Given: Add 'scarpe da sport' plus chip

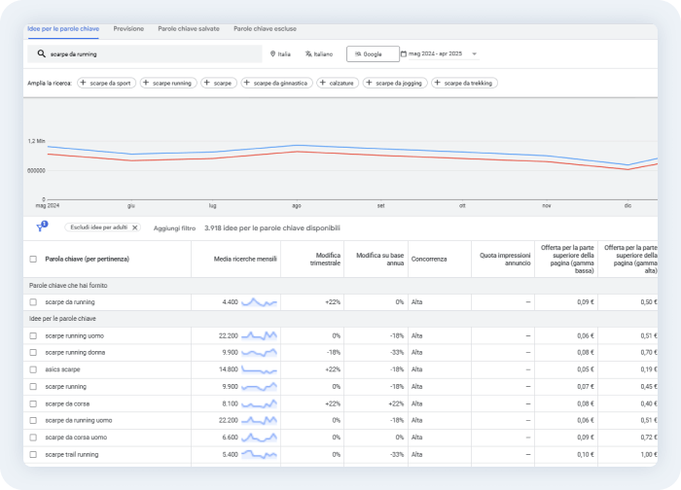Looking at the screenshot, I should click(106, 84).
